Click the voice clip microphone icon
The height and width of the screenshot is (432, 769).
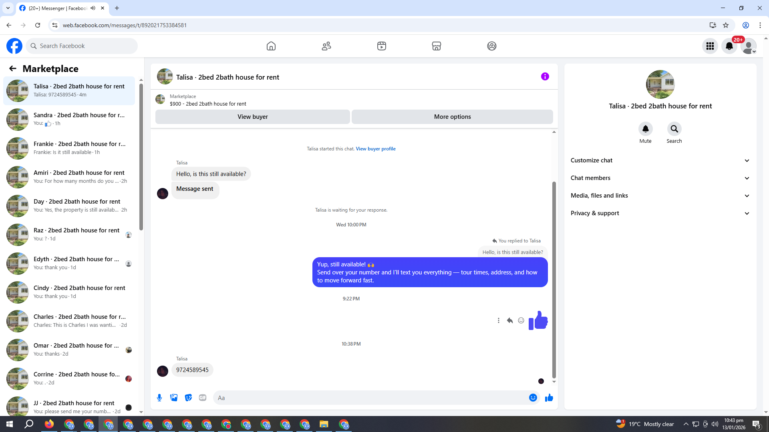click(159, 398)
